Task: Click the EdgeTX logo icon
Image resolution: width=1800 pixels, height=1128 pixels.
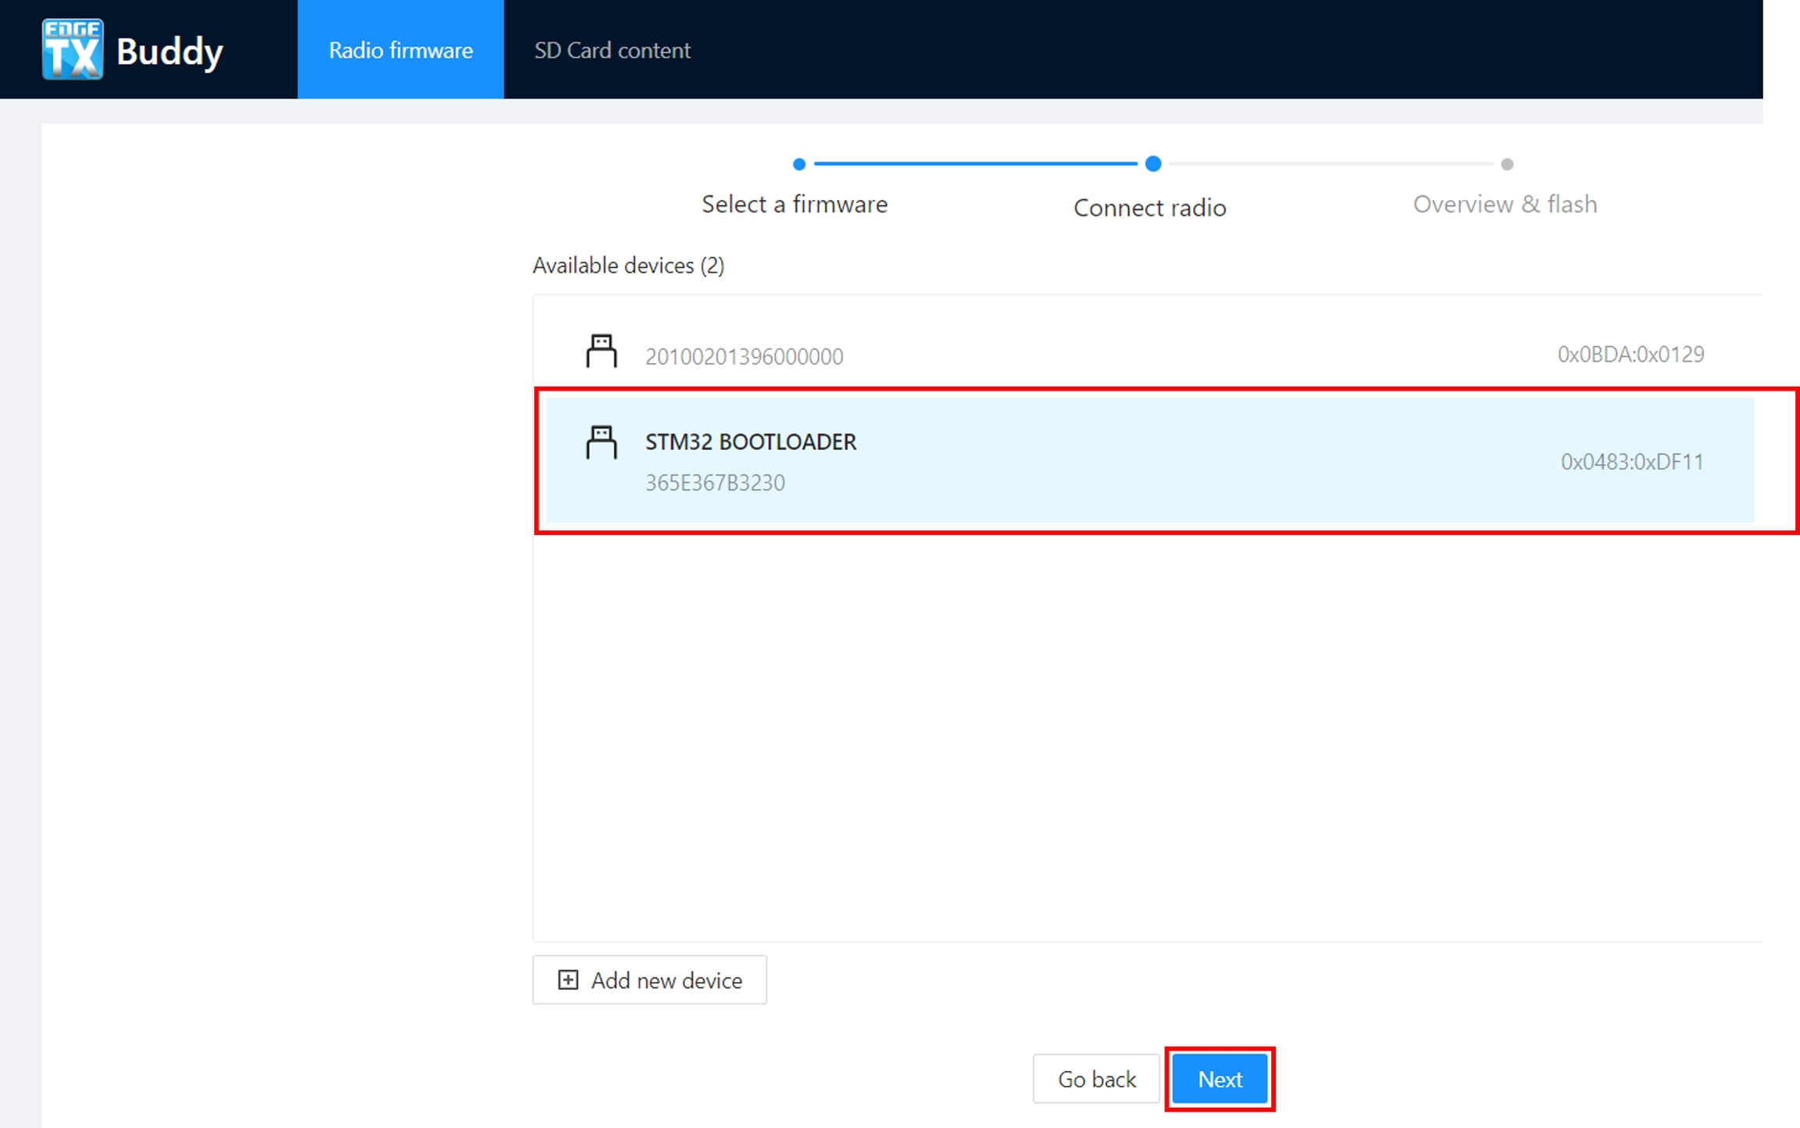Action: (72, 50)
